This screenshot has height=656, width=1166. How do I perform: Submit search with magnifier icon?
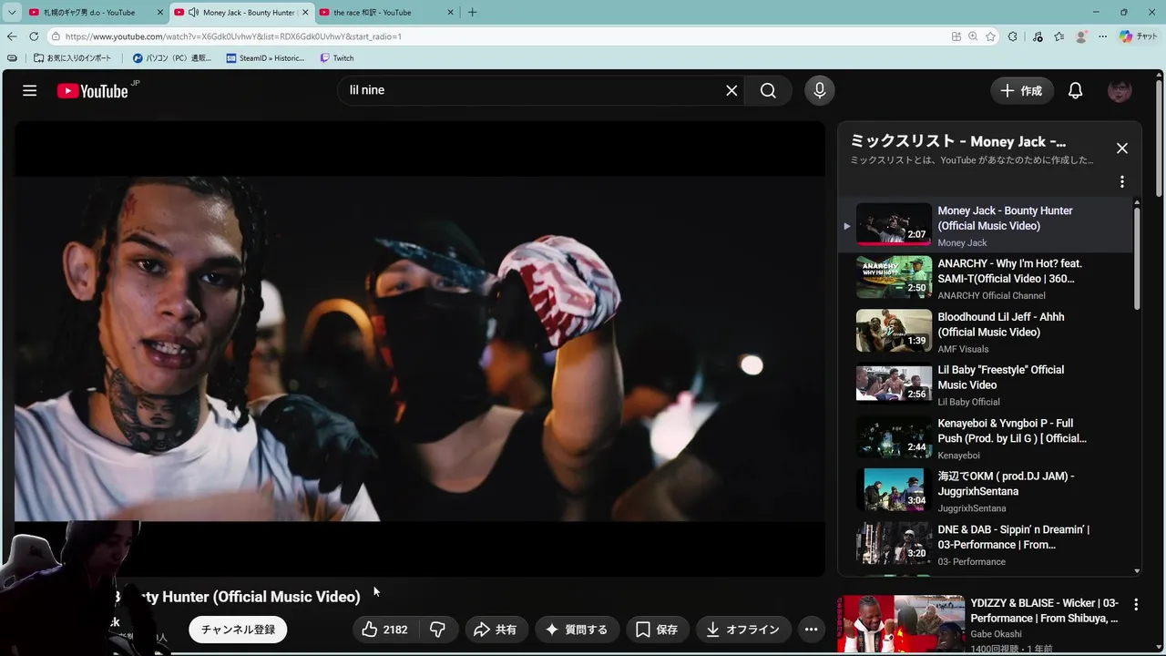[x=769, y=90]
